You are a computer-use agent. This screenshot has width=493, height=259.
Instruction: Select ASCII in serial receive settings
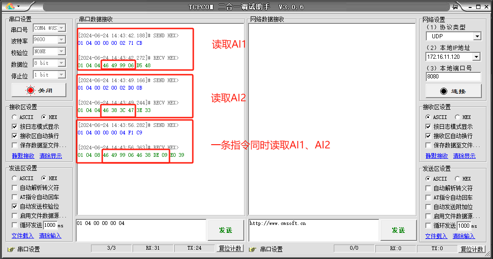22,117
